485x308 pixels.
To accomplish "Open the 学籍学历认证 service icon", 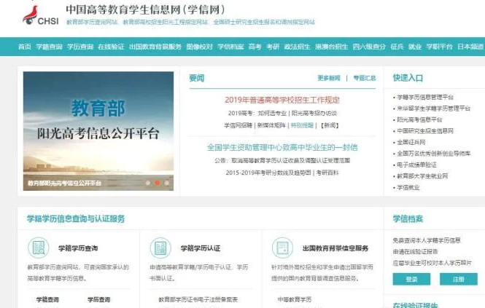I will click(160, 248).
